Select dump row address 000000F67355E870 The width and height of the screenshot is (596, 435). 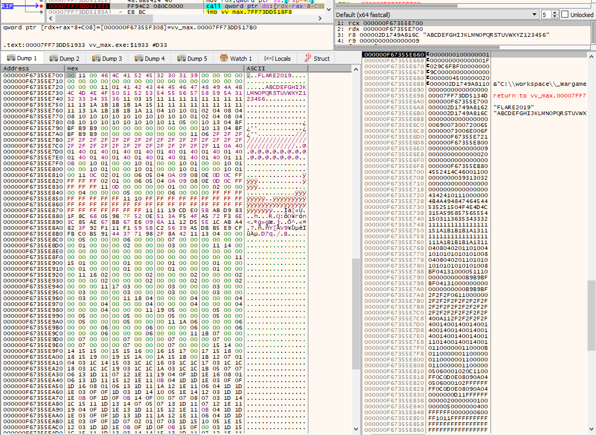tap(33, 210)
